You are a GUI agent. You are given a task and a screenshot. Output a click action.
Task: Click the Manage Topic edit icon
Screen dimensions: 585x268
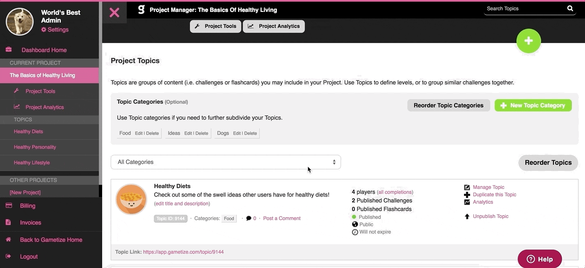pos(467,187)
